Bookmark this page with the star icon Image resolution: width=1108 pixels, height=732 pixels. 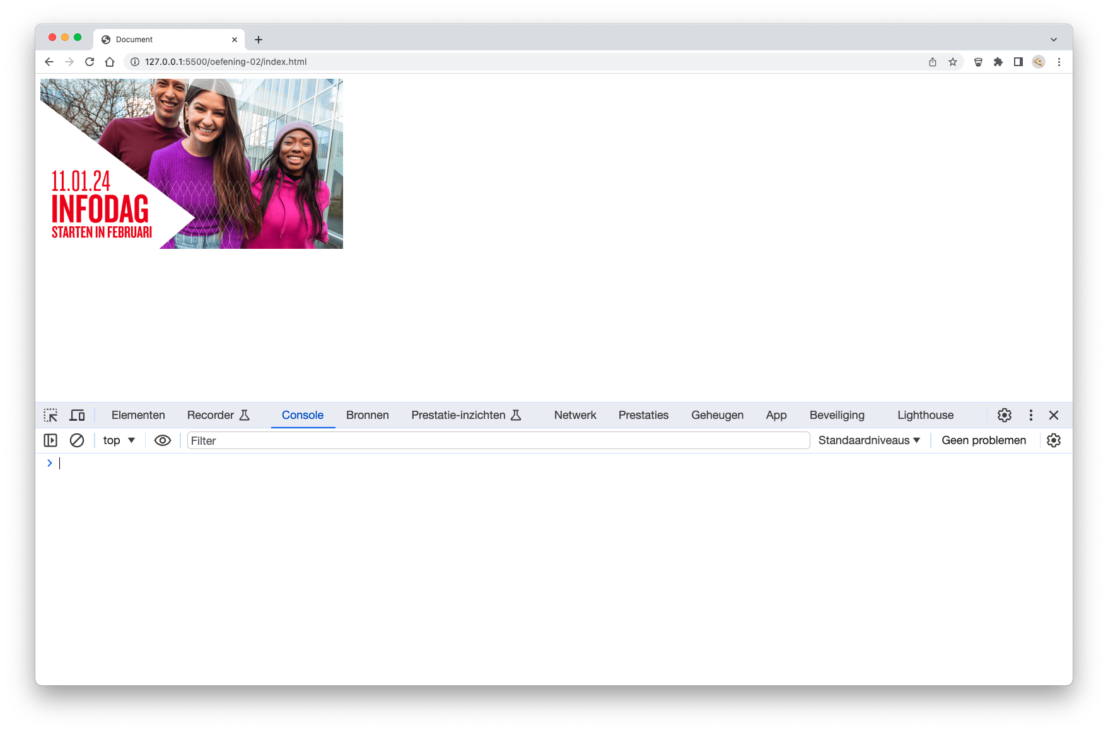point(953,62)
